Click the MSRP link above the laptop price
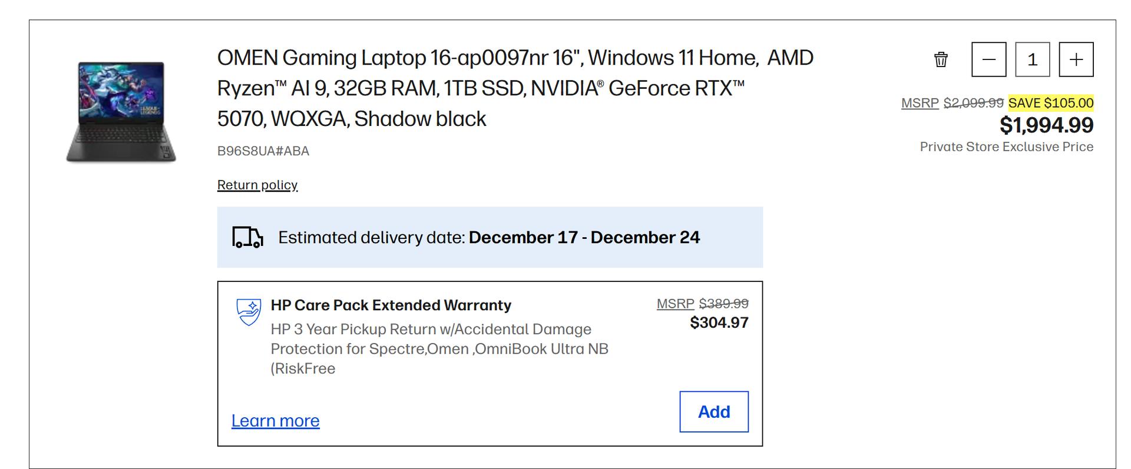The image size is (1131, 469). point(920,103)
